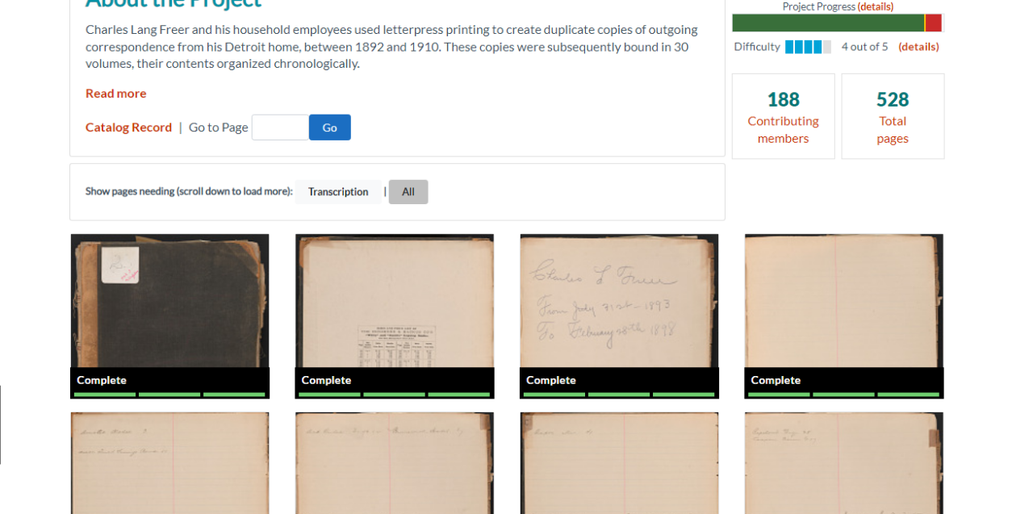Click the Project Progress bar
This screenshot has width=1033, height=514.
(x=837, y=23)
